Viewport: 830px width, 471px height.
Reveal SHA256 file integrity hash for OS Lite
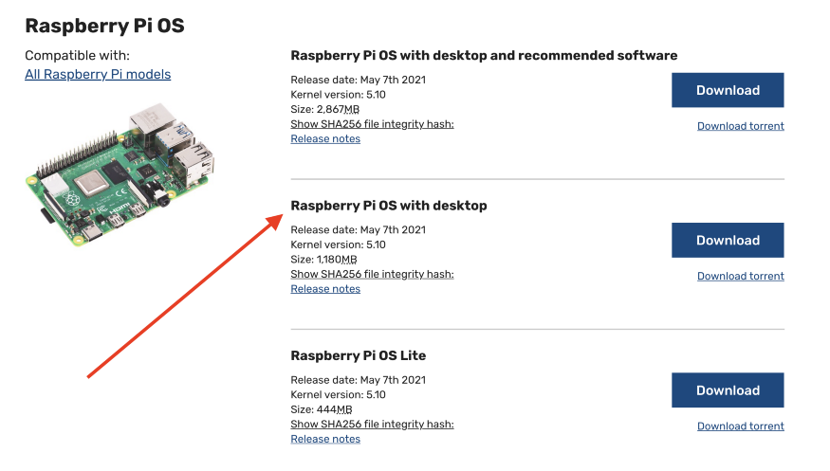tap(372, 425)
